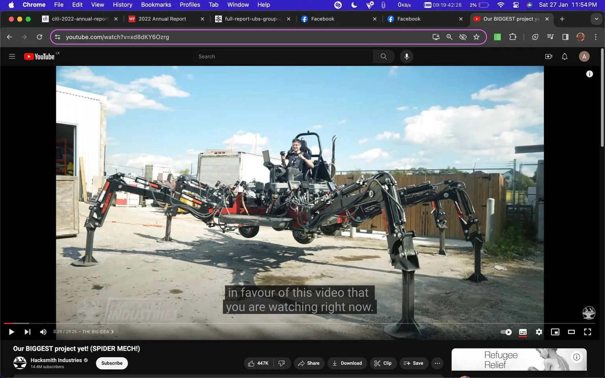Expand THE BIG IDEA chapter chevron

point(112,332)
